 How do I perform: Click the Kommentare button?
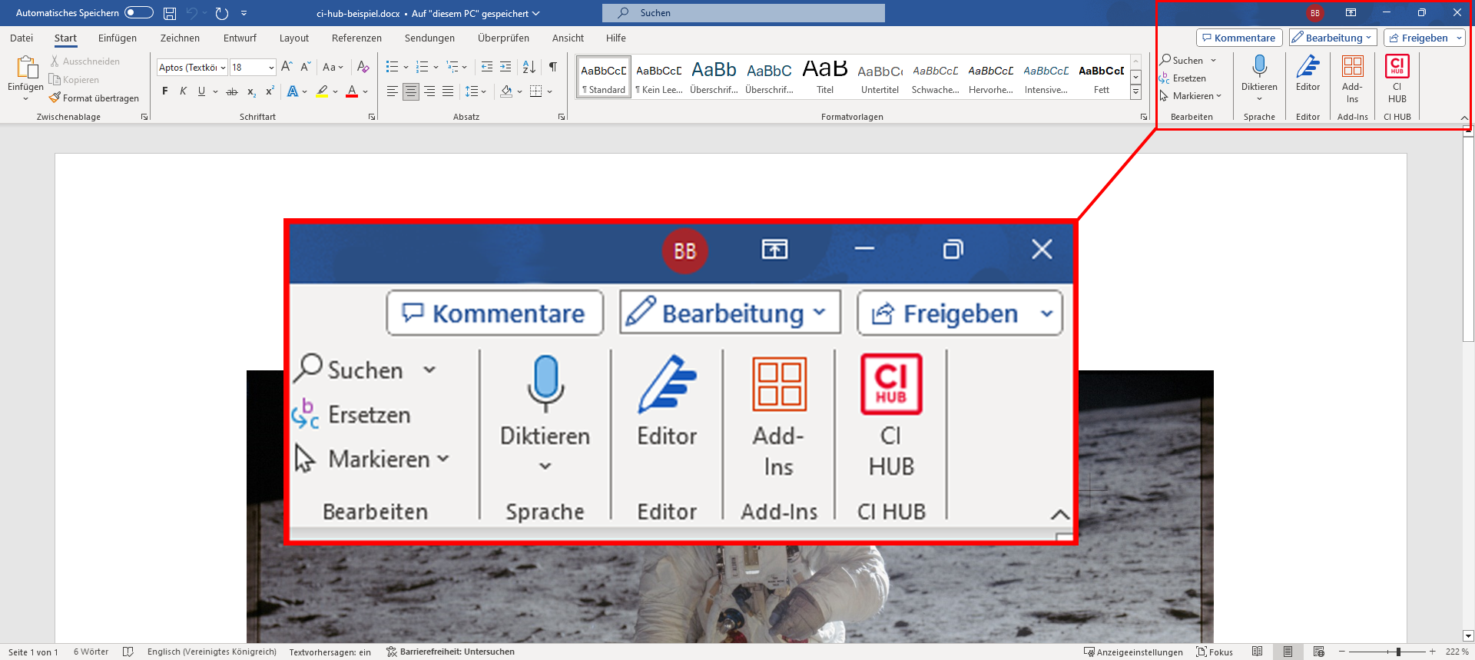point(1238,38)
